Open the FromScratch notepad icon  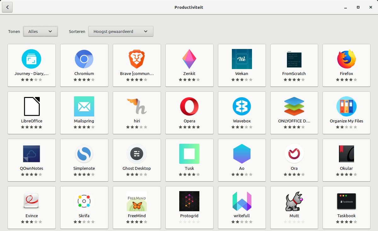point(294,59)
